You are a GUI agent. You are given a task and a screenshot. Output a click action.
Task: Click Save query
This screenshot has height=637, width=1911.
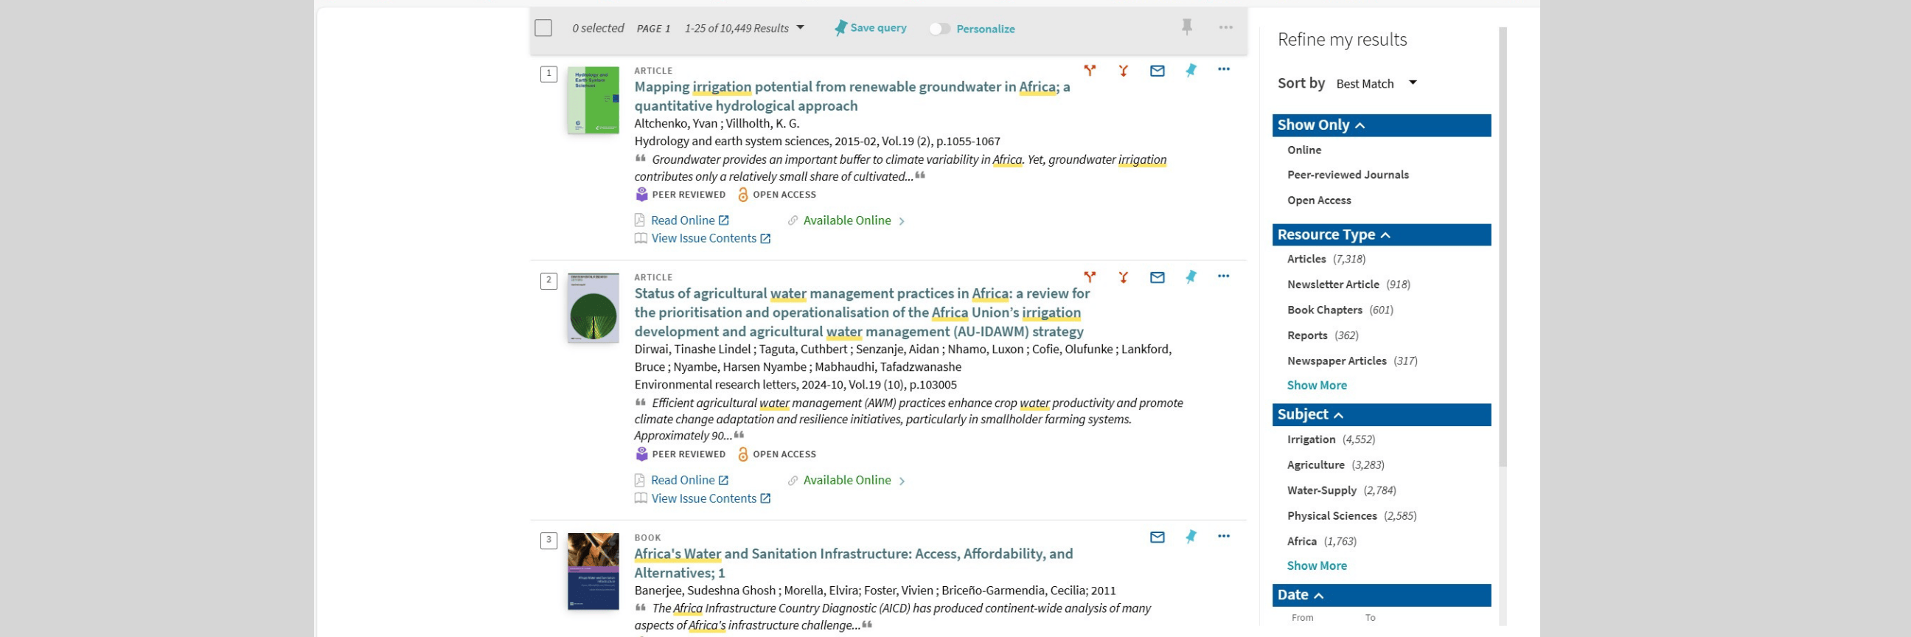coord(870,28)
